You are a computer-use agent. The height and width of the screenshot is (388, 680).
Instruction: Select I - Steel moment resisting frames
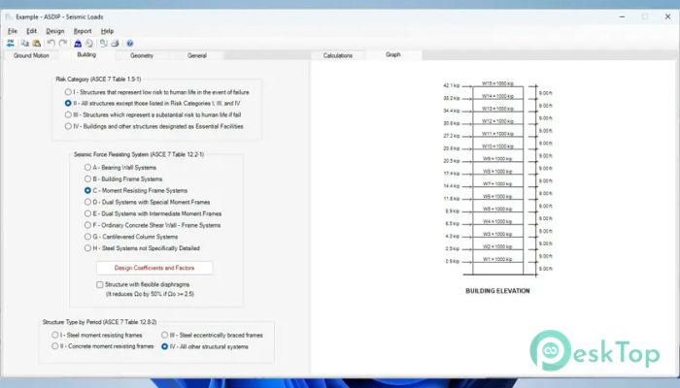pos(54,335)
